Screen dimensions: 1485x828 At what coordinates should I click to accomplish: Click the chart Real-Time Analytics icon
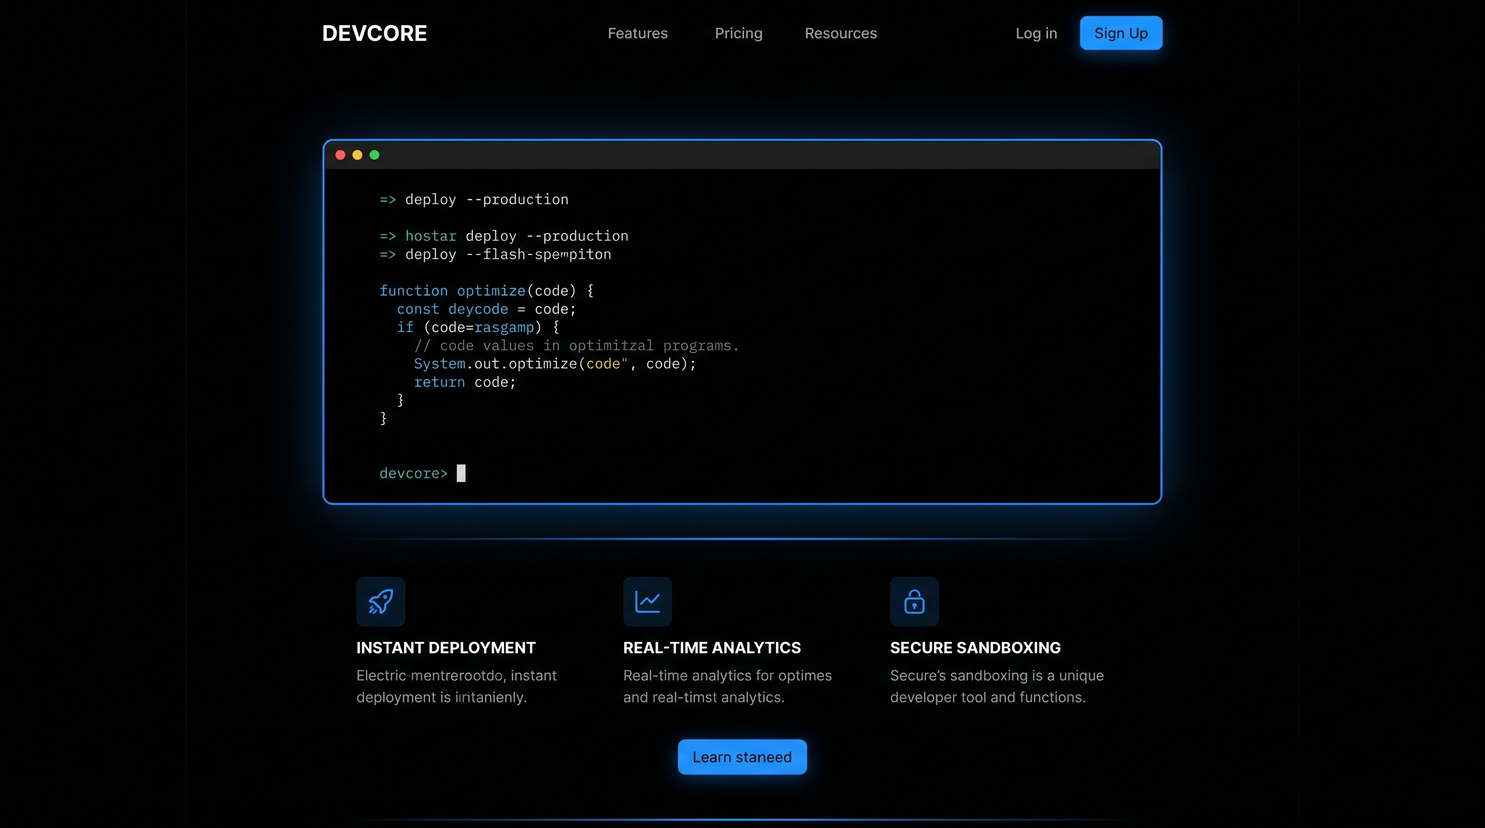pos(648,601)
